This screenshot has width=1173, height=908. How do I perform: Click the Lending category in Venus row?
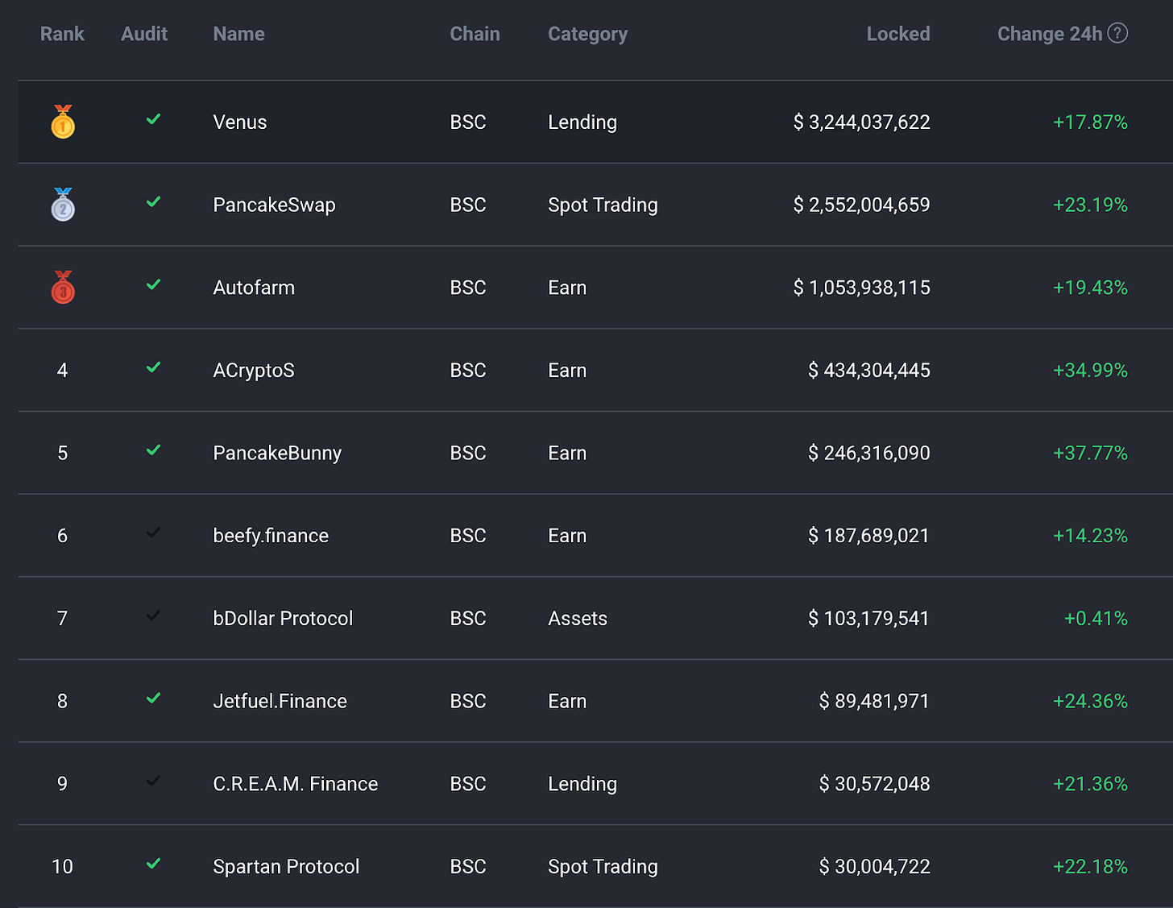(x=582, y=122)
